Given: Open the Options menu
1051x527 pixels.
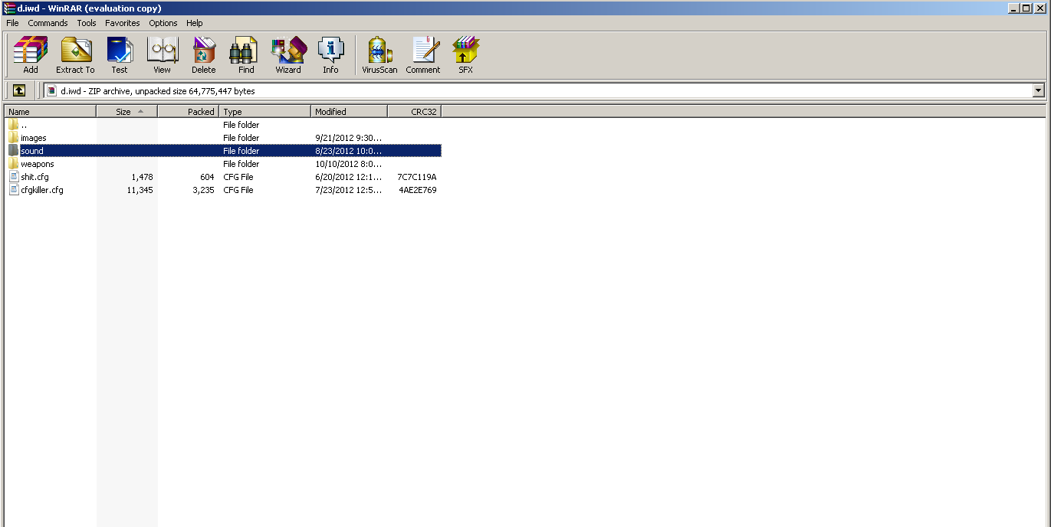Looking at the screenshot, I should pos(163,23).
